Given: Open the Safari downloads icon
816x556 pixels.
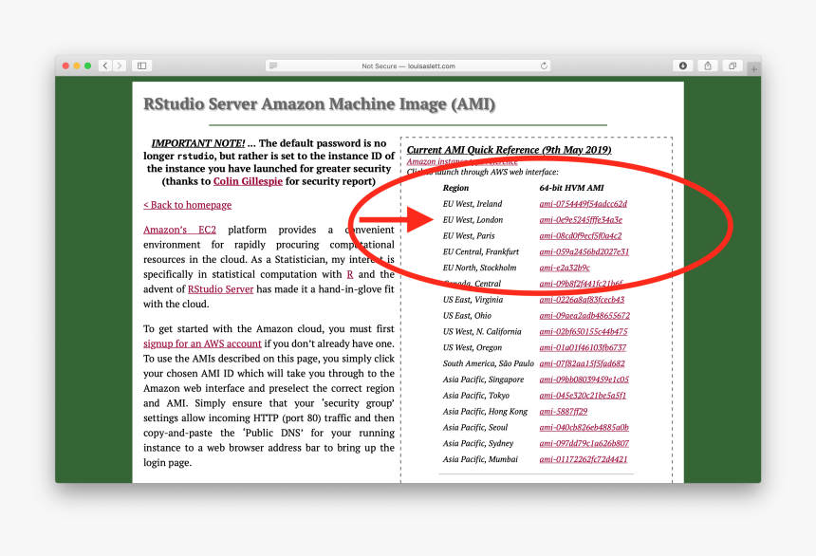Looking at the screenshot, I should (x=683, y=65).
